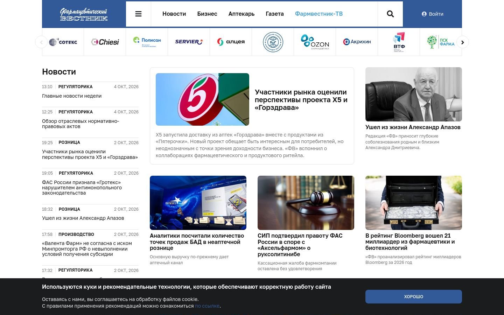Open 'Главные новости недели' news item
Screen dimensions: 504x315
tap(72, 96)
